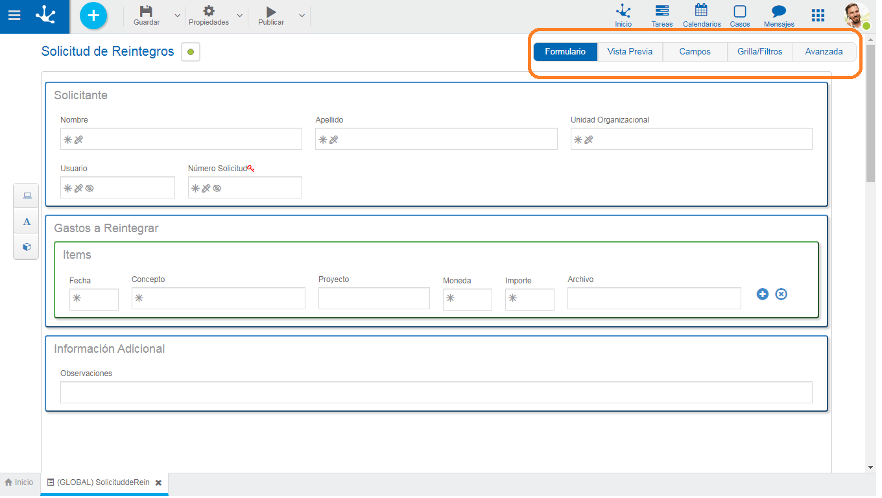
Task: Click the Número Solicitud input field
Action: click(245, 187)
